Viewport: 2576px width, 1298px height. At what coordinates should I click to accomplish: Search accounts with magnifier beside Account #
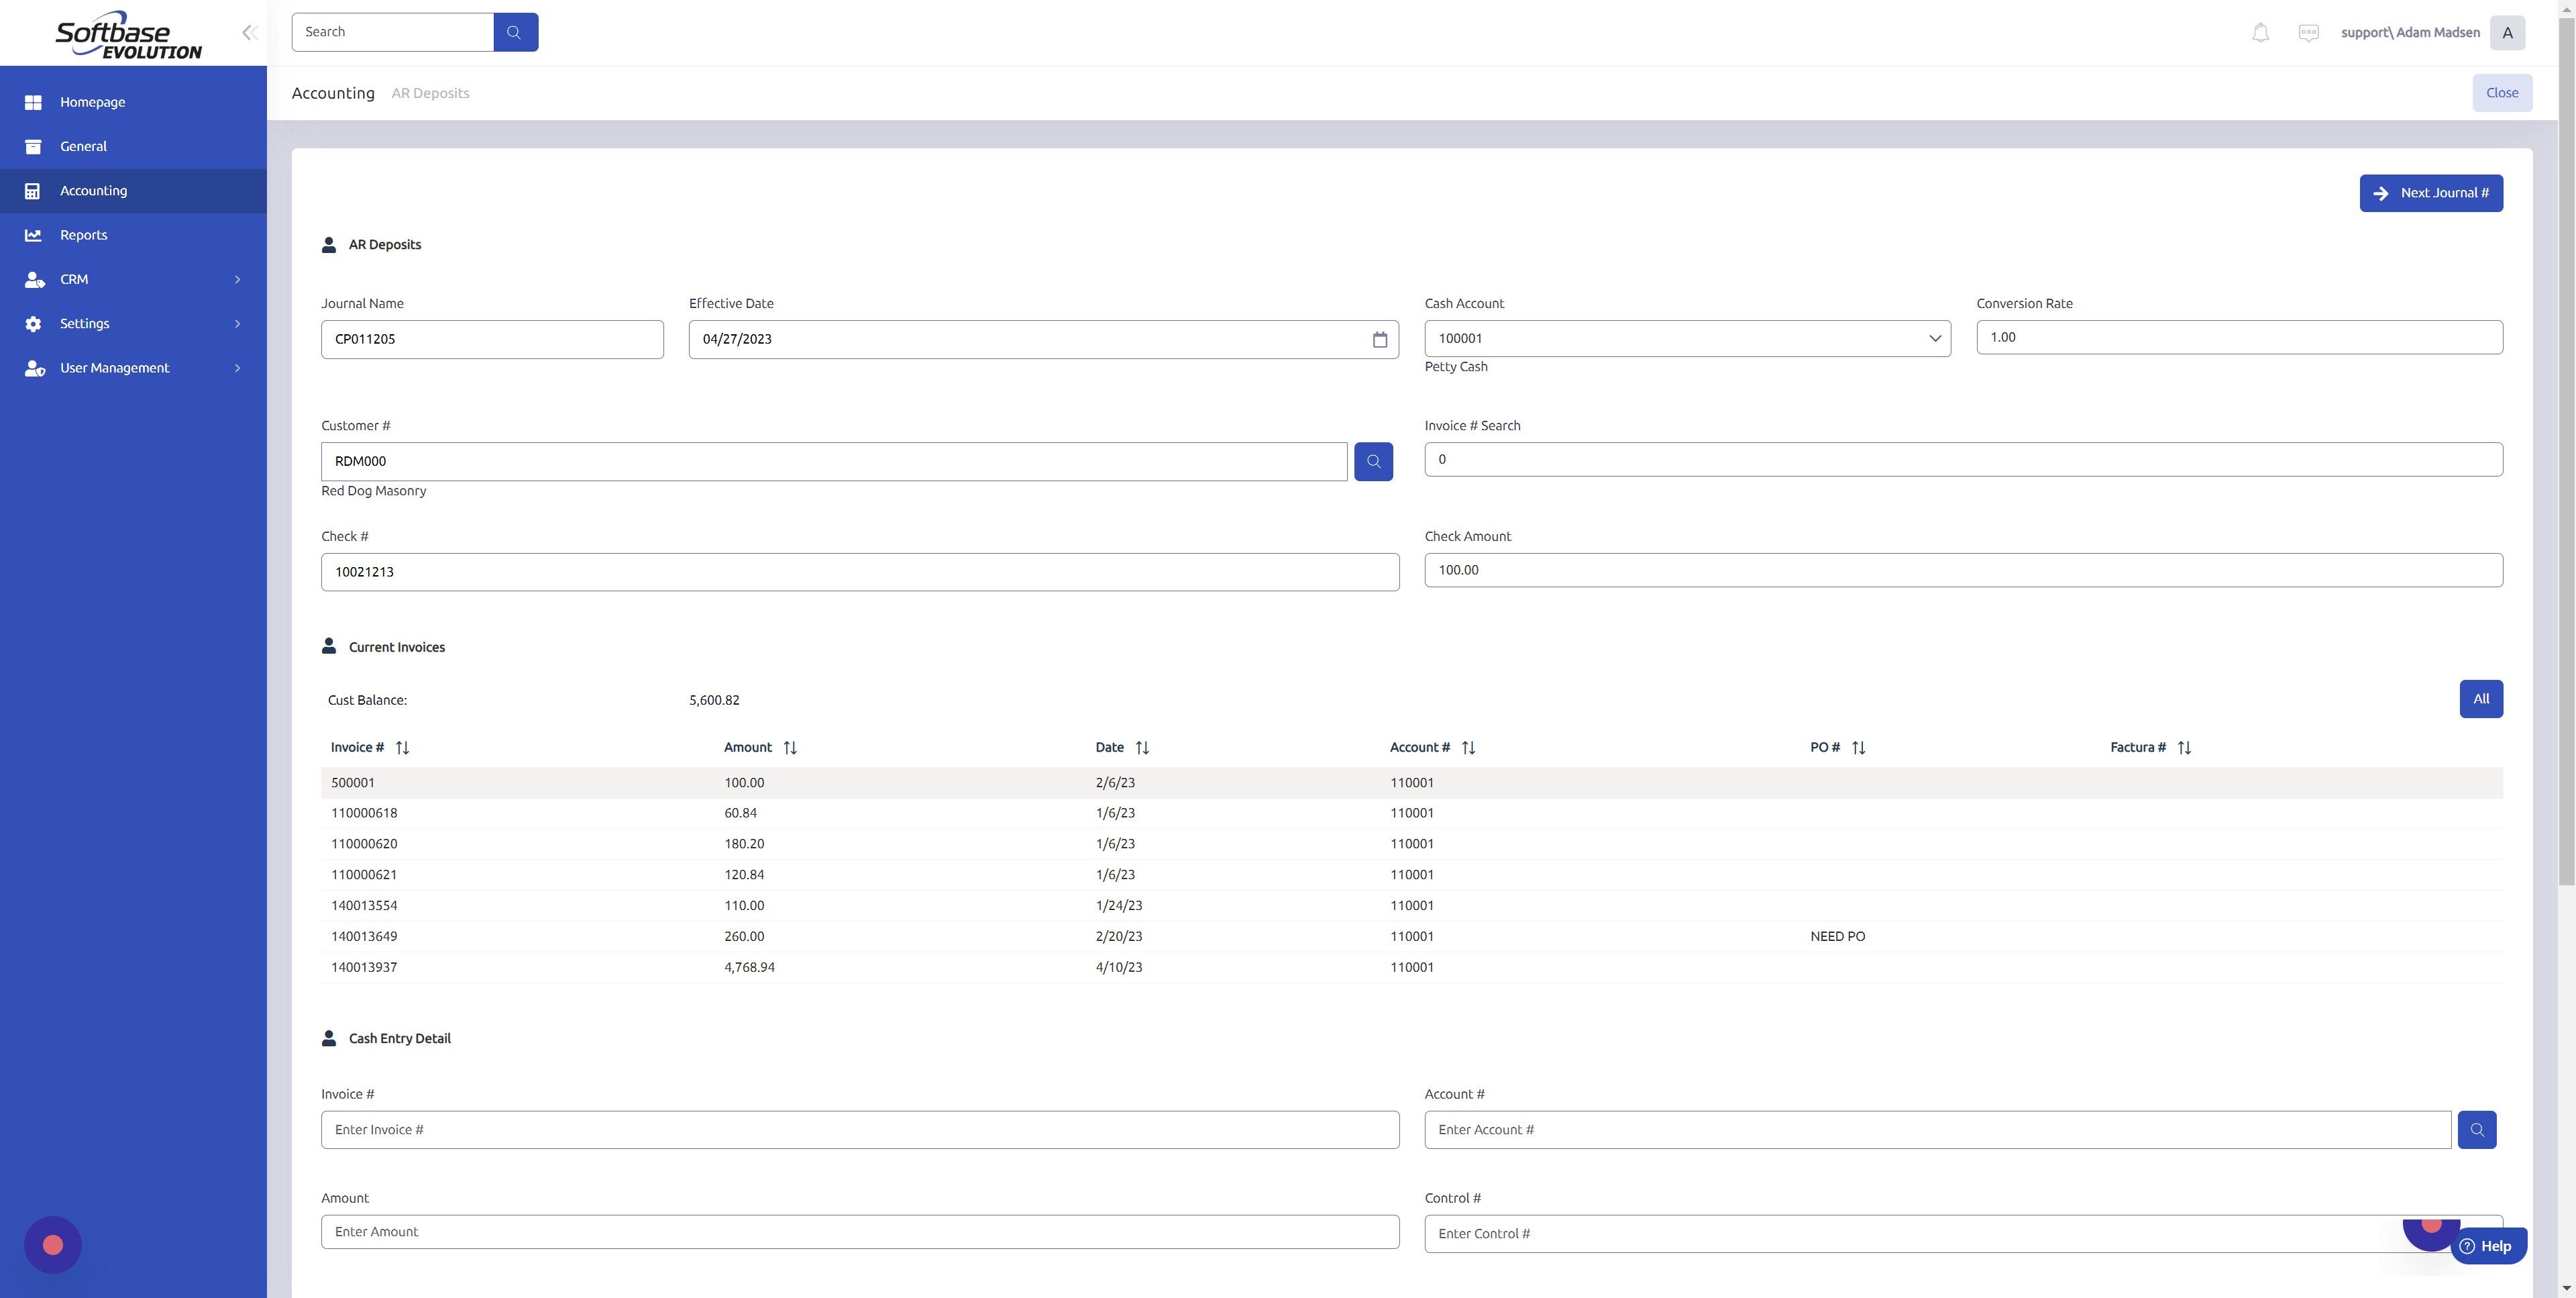click(2476, 1130)
